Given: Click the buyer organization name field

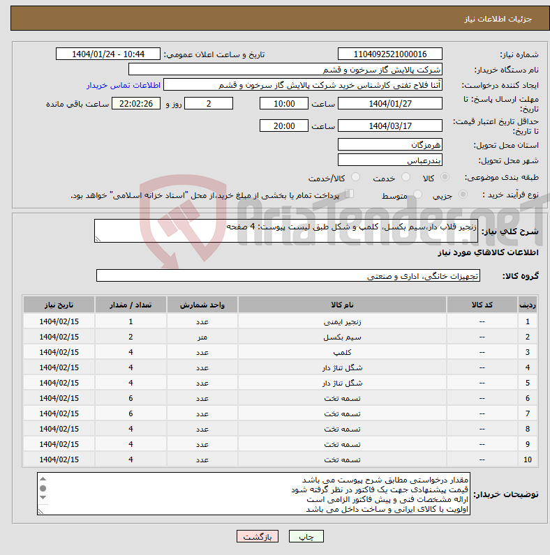Looking at the screenshot, I should (x=285, y=70).
